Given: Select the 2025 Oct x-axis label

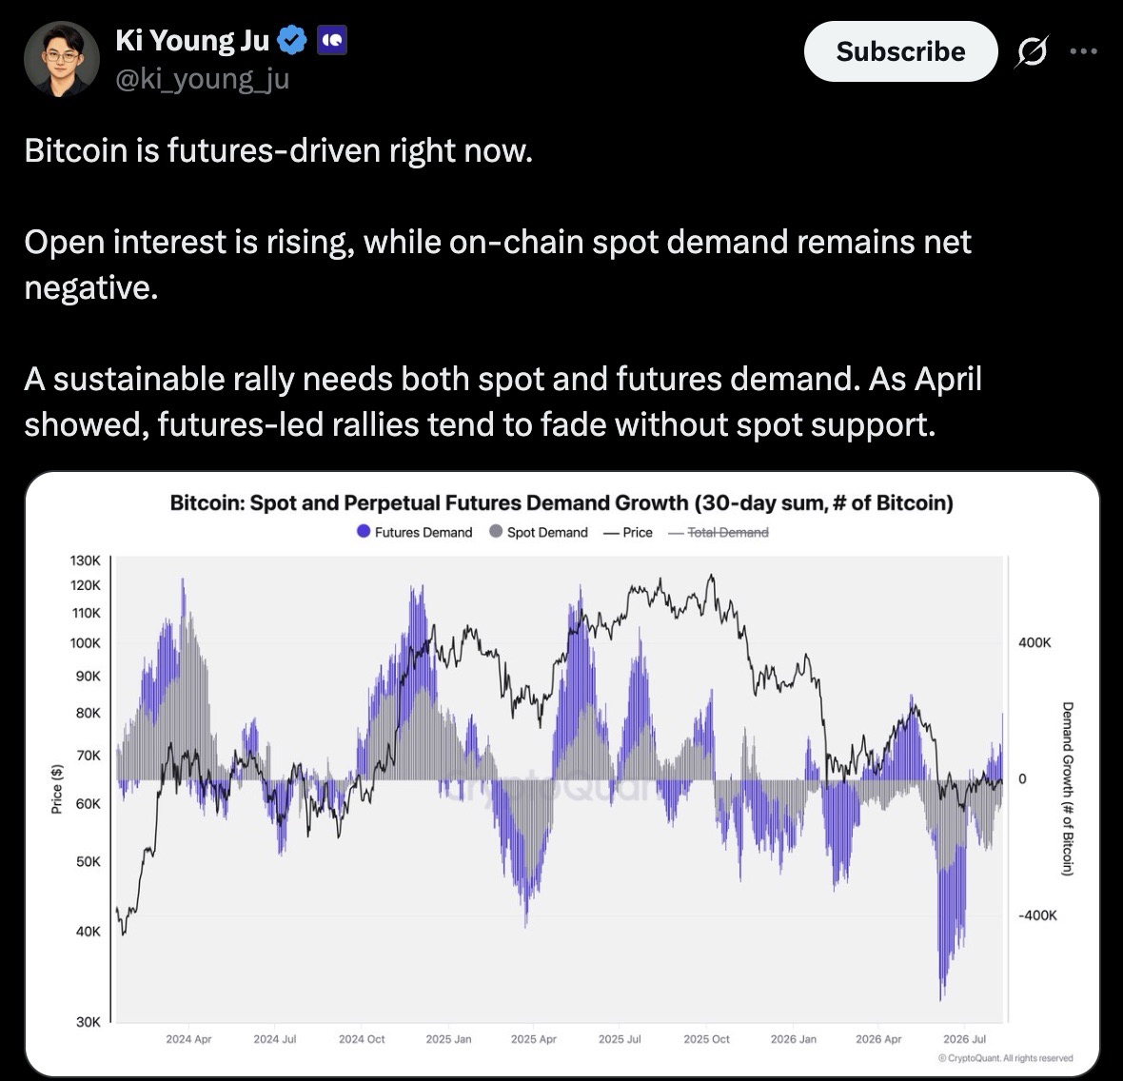Looking at the screenshot, I should click(x=706, y=1039).
